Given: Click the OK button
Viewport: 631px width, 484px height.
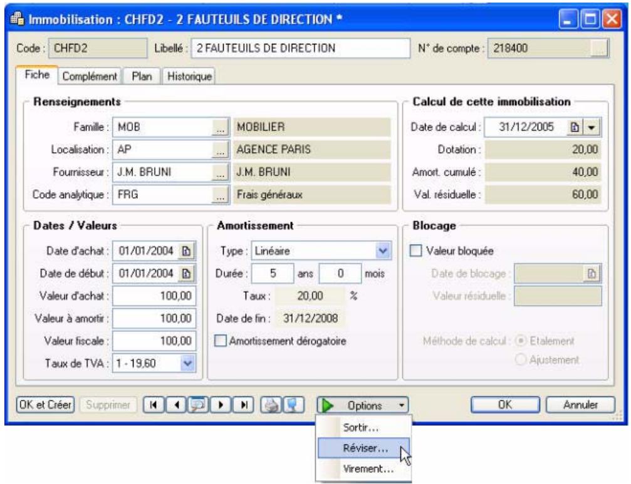Looking at the screenshot, I should tap(505, 405).
